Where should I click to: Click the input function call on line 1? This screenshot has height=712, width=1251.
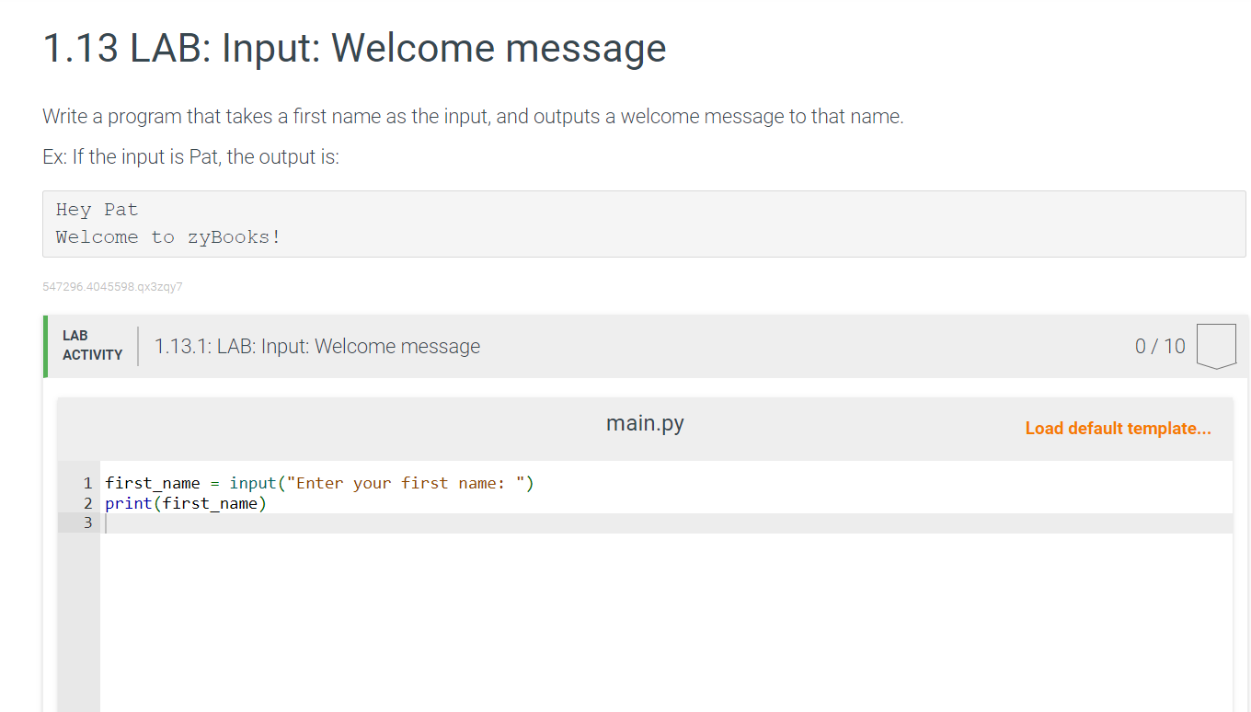(x=252, y=482)
